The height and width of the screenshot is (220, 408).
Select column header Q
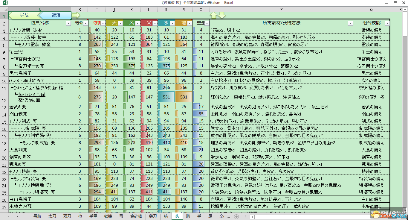[371, 10]
